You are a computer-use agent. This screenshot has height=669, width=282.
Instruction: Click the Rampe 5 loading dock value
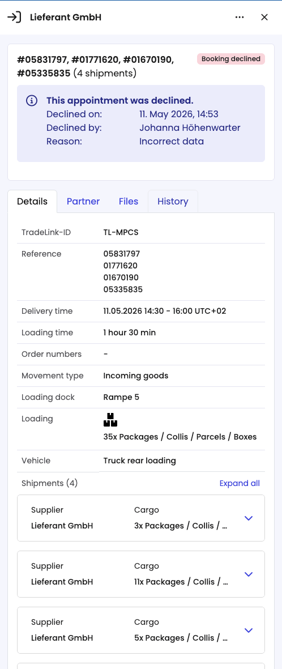pos(121,397)
